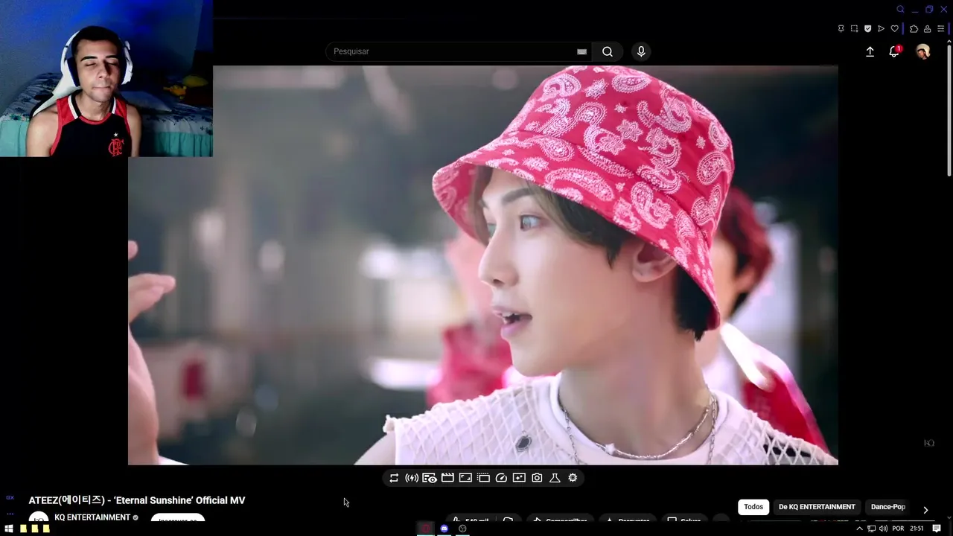Click the browser player arrow icon

click(881, 29)
